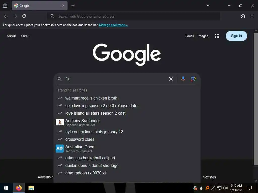Select 'nyt connections hints january 12' suggestion

(127, 132)
